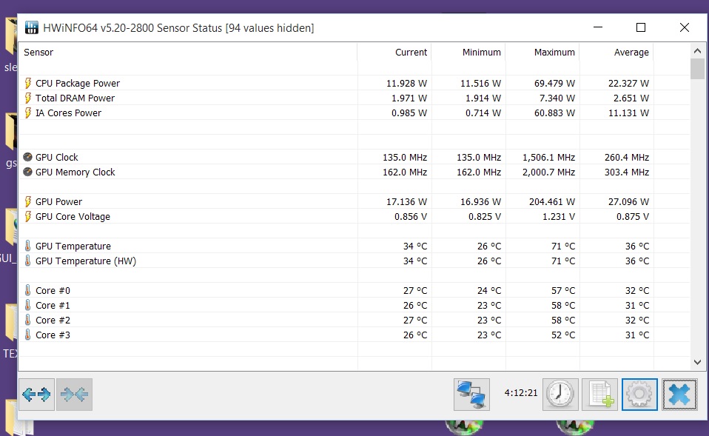Click the collapse columns arrows button

coord(74,395)
